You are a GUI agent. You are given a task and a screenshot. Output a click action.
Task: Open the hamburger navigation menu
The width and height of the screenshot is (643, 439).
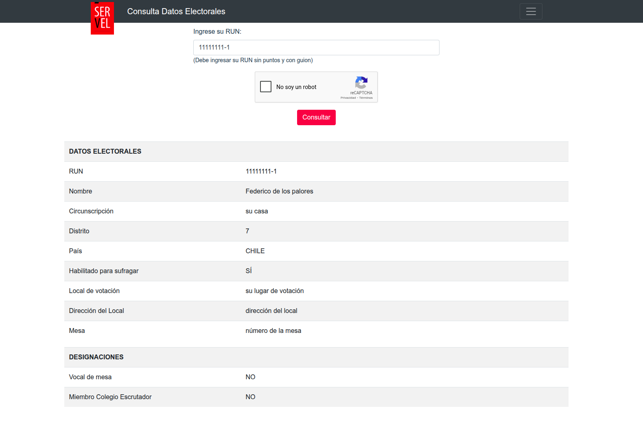point(531,11)
